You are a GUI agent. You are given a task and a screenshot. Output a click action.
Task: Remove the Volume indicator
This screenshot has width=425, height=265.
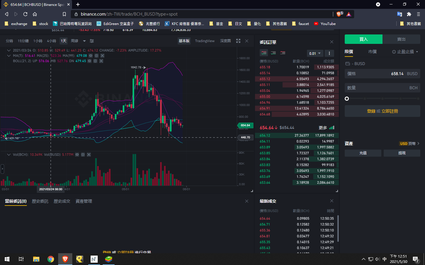point(89,155)
